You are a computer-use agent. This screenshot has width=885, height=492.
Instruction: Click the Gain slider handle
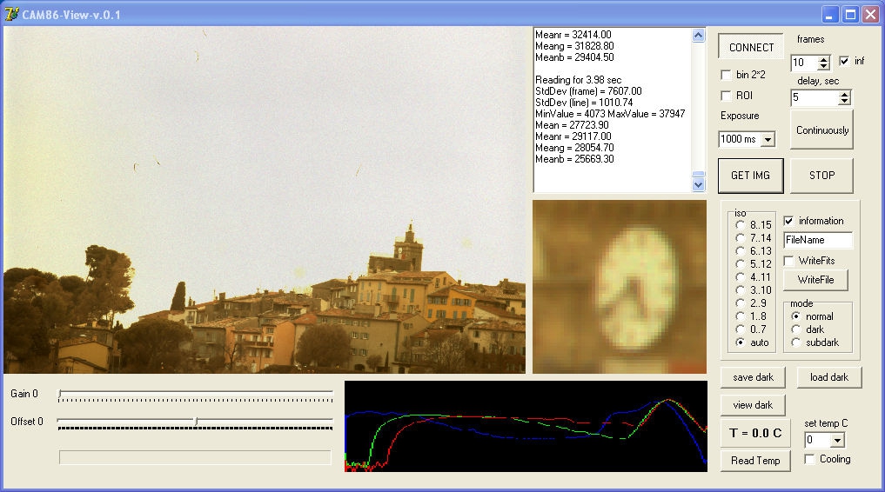tap(60, 394)
